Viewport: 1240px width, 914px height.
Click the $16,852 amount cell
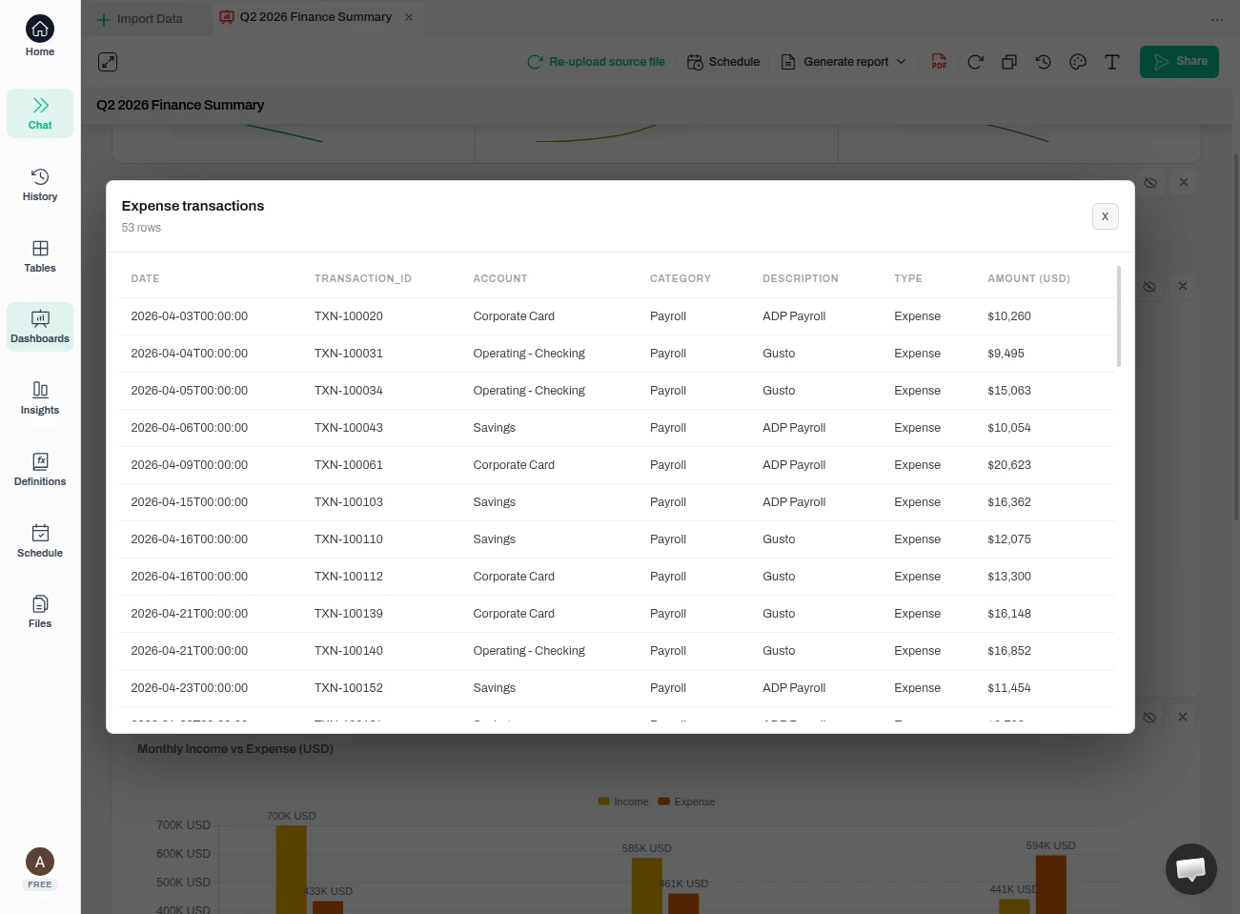click(1009, 651)
